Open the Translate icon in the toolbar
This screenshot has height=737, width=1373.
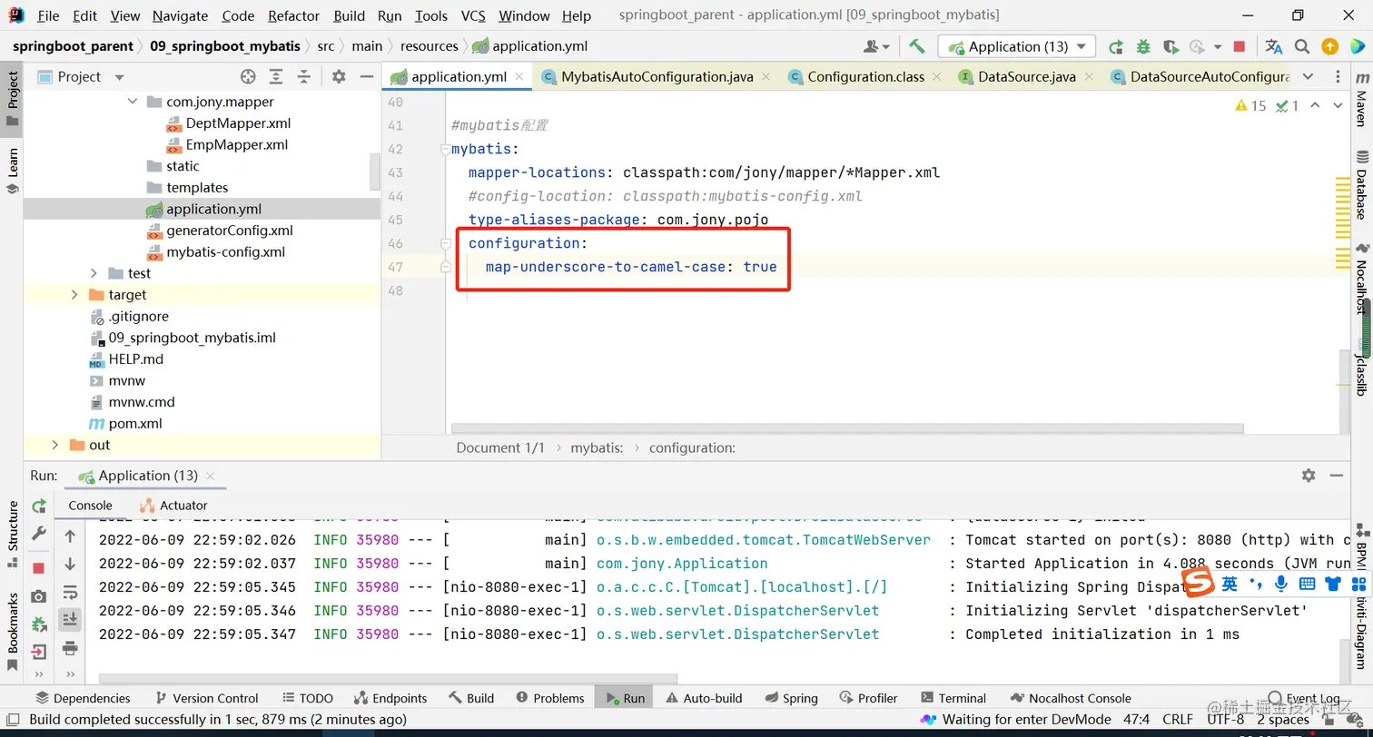pos(1274,46)
